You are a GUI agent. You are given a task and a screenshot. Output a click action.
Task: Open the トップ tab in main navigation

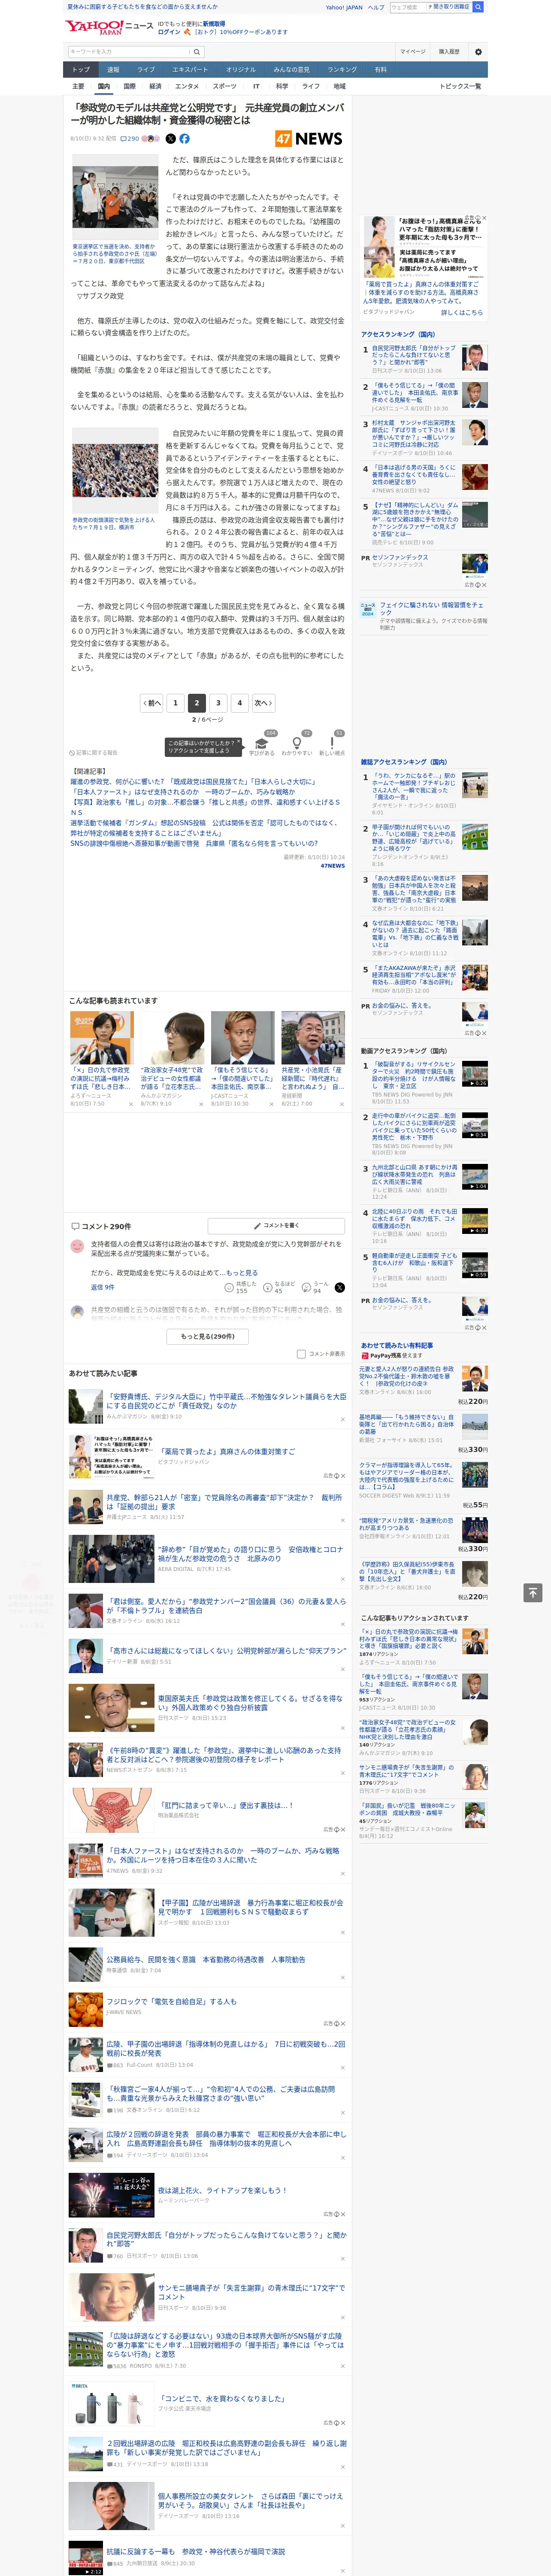(81, 70)
